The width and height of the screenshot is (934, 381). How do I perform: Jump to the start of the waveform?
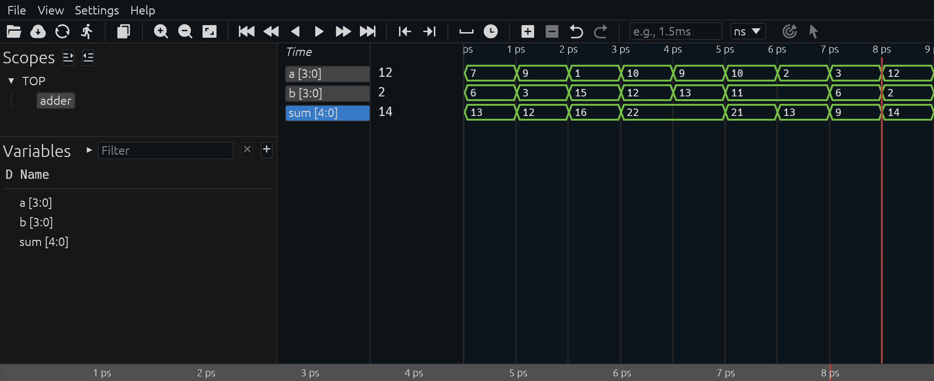[x=247, y=32]
